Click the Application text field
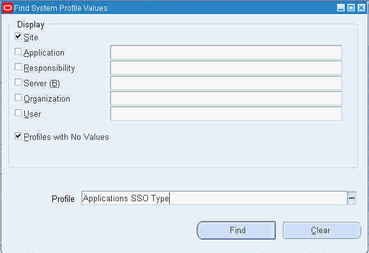369x253 pixels. click(x=226, y=52)
